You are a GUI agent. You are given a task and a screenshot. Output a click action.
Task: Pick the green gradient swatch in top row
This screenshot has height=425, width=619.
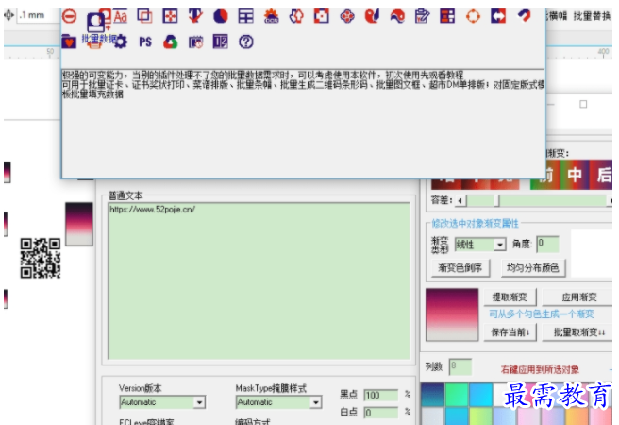coord(457,394)
